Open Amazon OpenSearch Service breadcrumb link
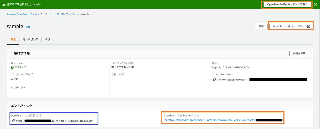The height and width of the screenshot is (129, 320). tap(23, 14)
